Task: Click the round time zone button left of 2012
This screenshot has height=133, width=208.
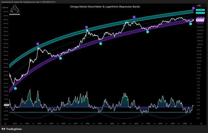Action: (5, 124)
